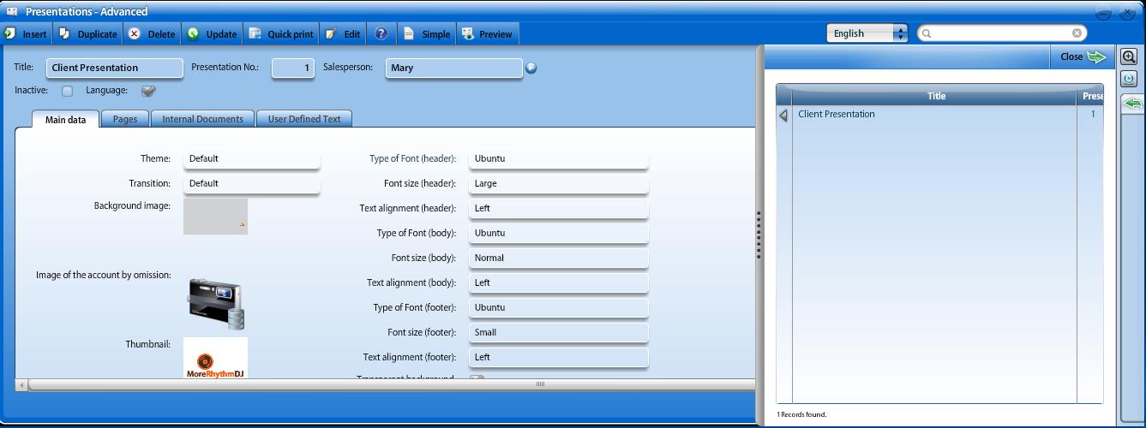This screenshot has width=1146, height=428.
Task: Open Type of Font (footer) dropdown
Action: (x=558, y=307)
